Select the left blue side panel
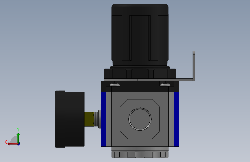The height and width of the screenshot is (162, 250). click(104, 119)
